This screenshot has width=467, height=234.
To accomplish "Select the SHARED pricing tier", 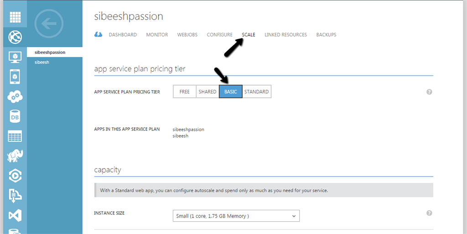I will click(208, 92).
